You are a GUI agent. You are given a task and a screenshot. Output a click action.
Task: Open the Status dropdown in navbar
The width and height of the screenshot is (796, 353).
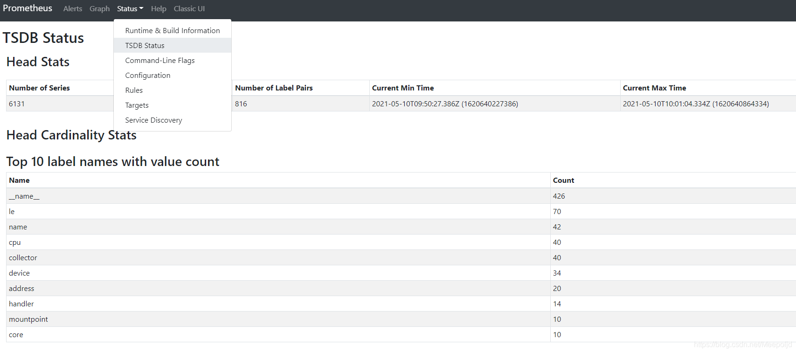130,9
